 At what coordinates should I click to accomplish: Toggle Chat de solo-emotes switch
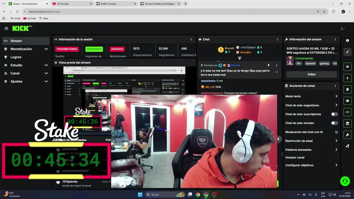(334, 123)
